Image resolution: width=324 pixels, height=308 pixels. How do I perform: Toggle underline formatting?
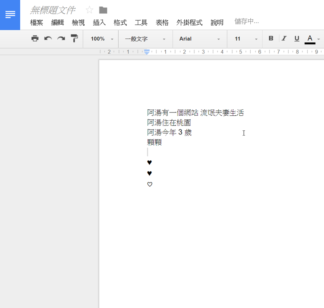297,39
